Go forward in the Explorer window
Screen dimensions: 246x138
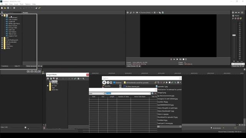[x=108, y=82]
